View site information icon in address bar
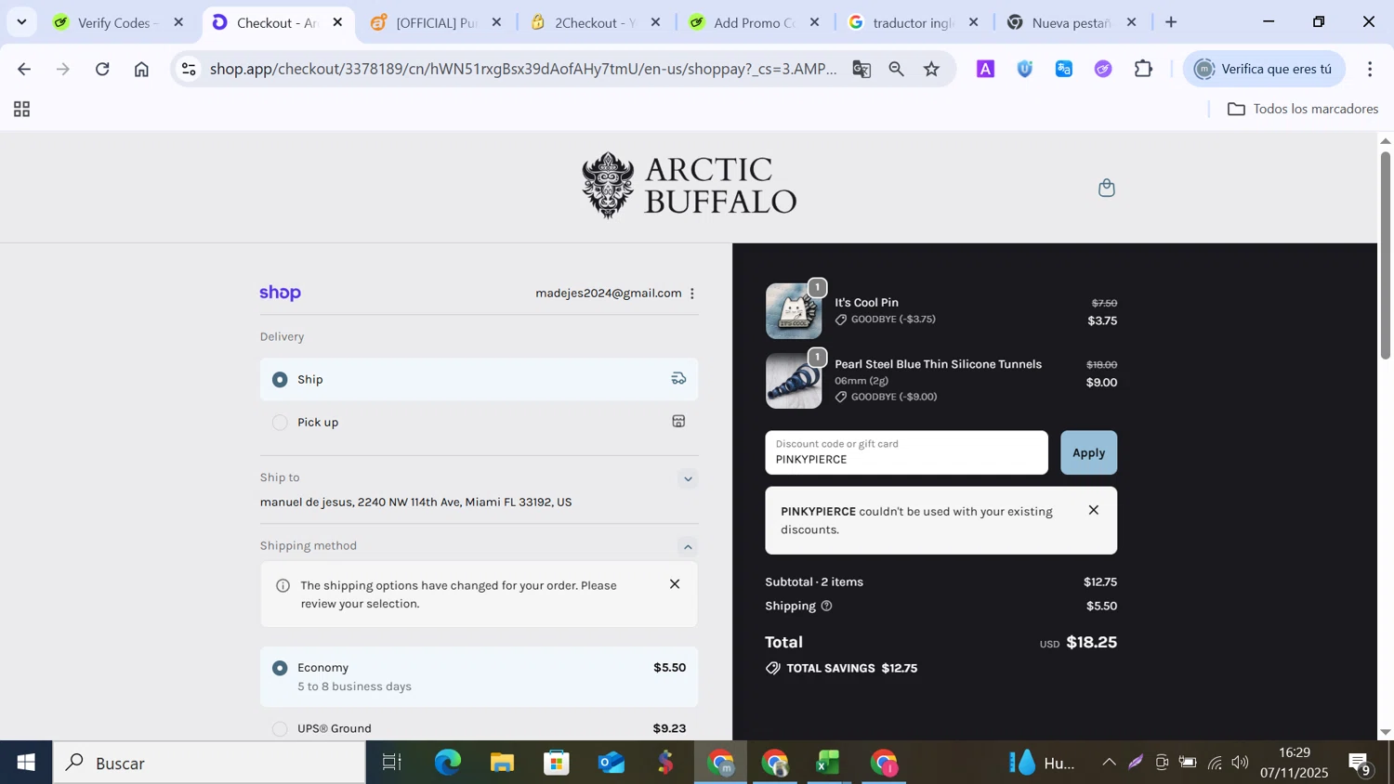 [189, 69]
